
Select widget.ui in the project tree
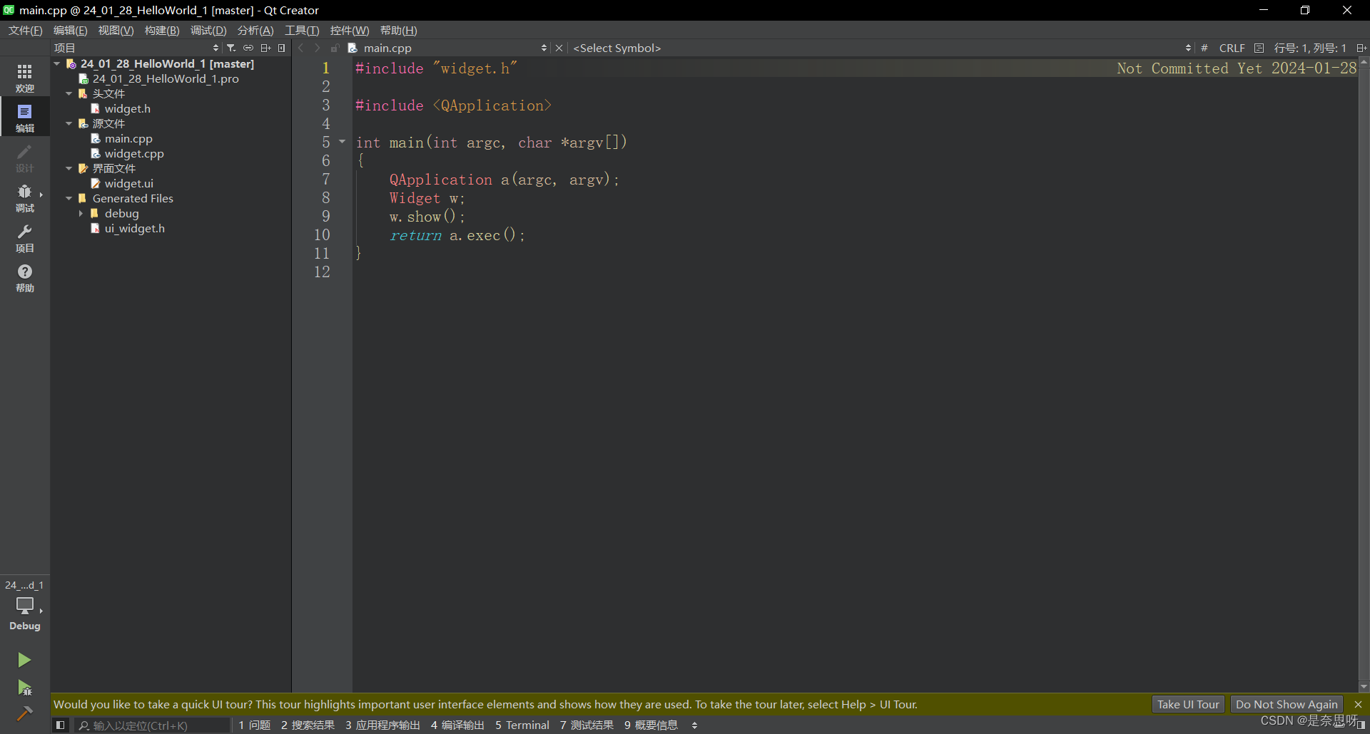[129, 183]
